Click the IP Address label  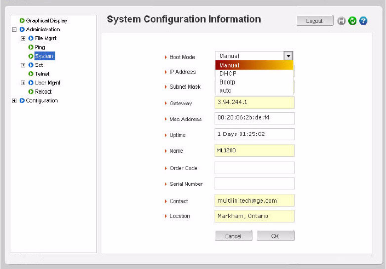183,72
